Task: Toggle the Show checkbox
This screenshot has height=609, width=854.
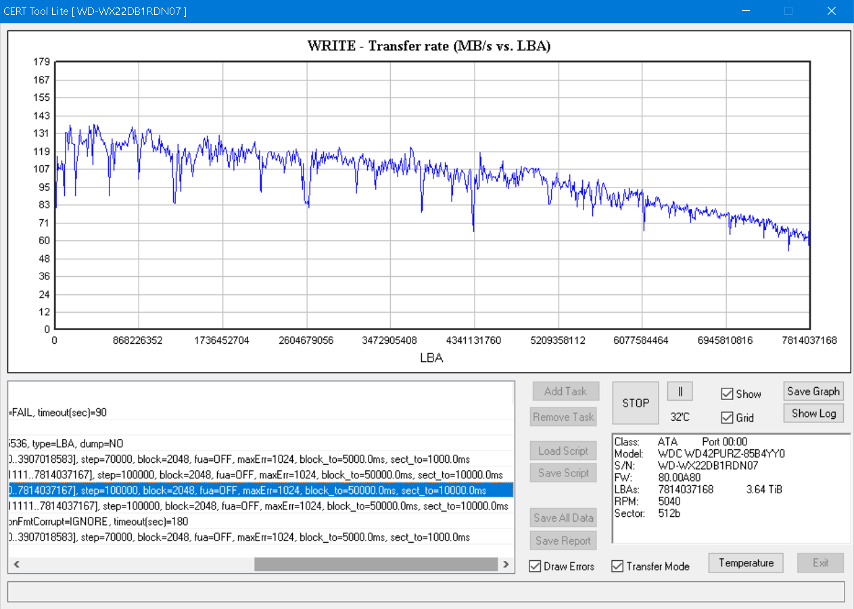Action: coord(728,394)
